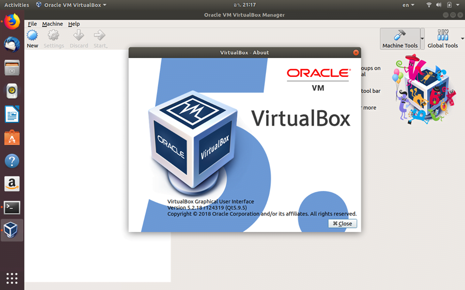Open the Terminal from the dock

coord(12,207)
